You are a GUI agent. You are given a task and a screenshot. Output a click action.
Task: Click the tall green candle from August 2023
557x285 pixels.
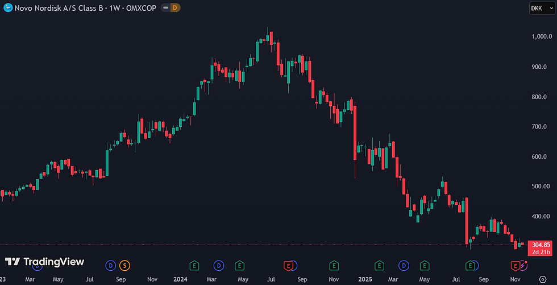(107, 163)
